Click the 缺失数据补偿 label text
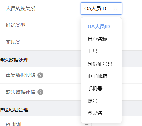This screenshot has height=126, width=142. tap(20, 92)
